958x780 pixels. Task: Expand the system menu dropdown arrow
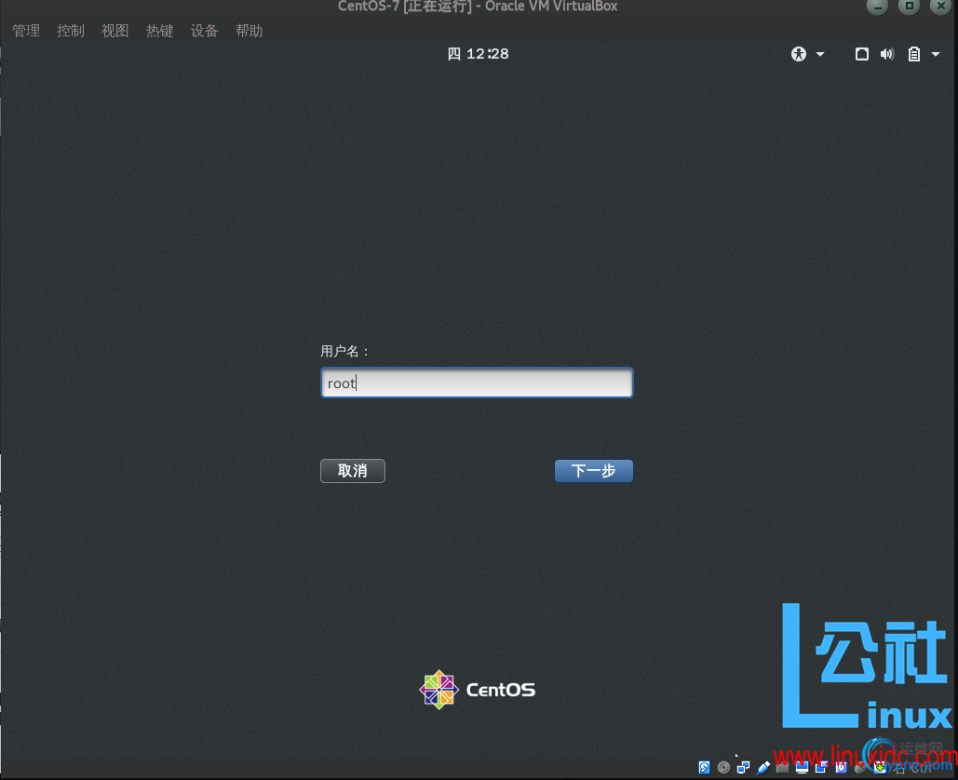936,54
